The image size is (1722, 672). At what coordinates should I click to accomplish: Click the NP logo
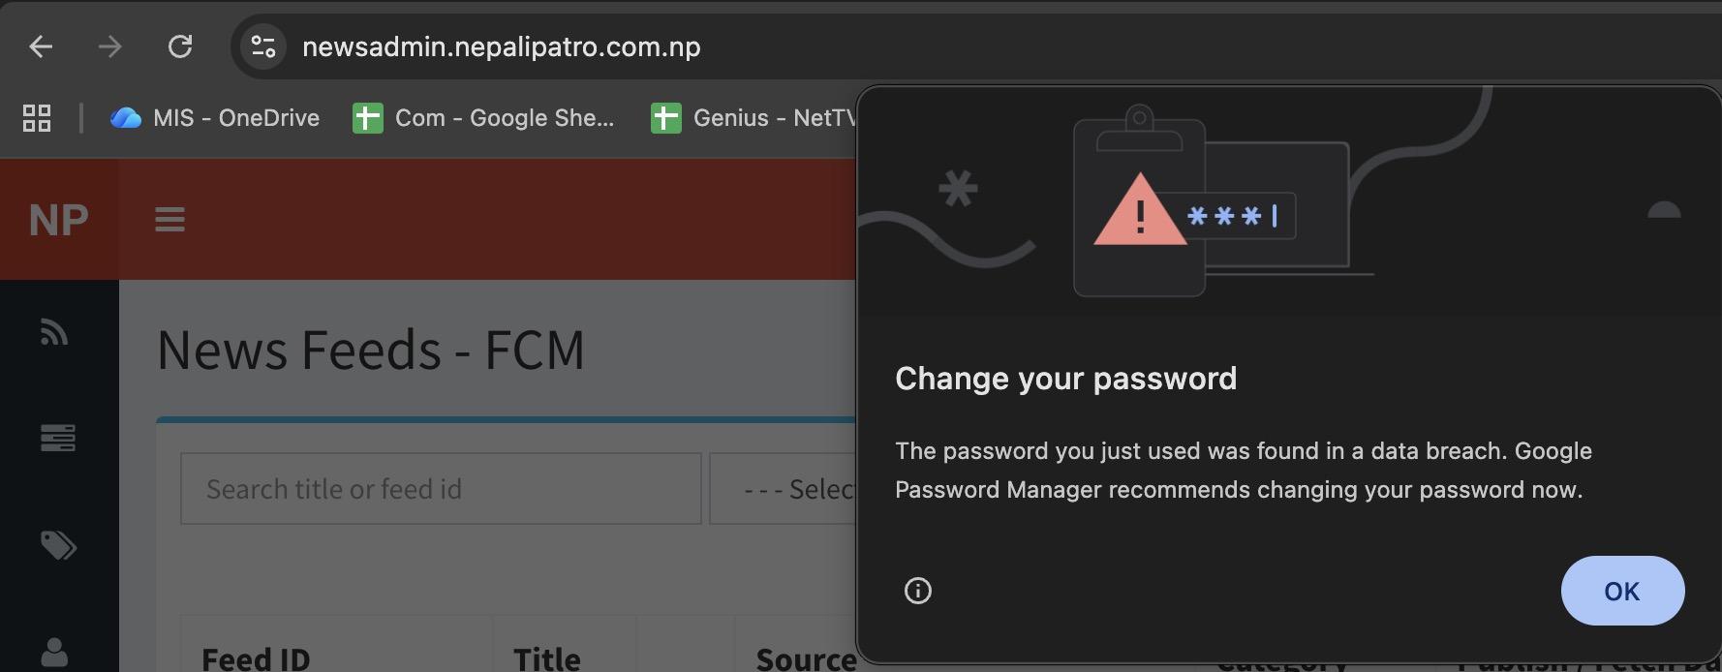[58, 220]
